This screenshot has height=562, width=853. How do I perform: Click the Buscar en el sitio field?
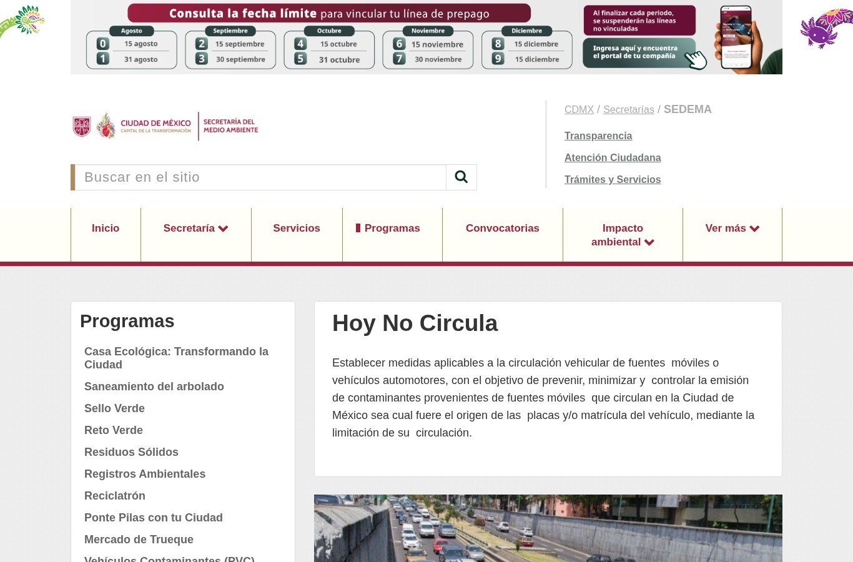[260, 177]
